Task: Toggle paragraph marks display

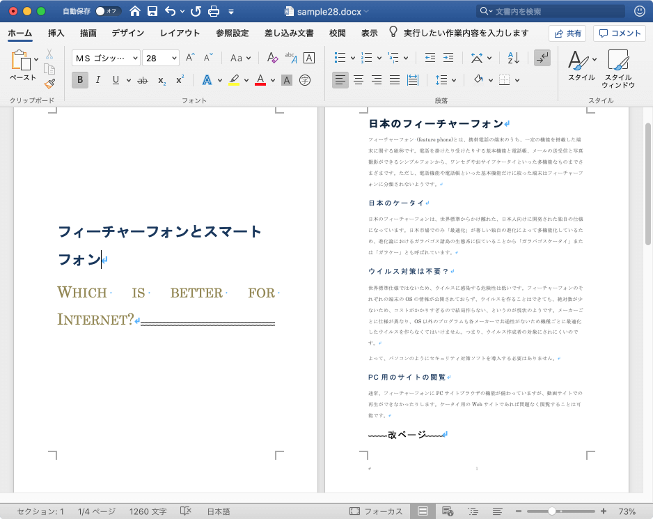Action: click(542, 58)
